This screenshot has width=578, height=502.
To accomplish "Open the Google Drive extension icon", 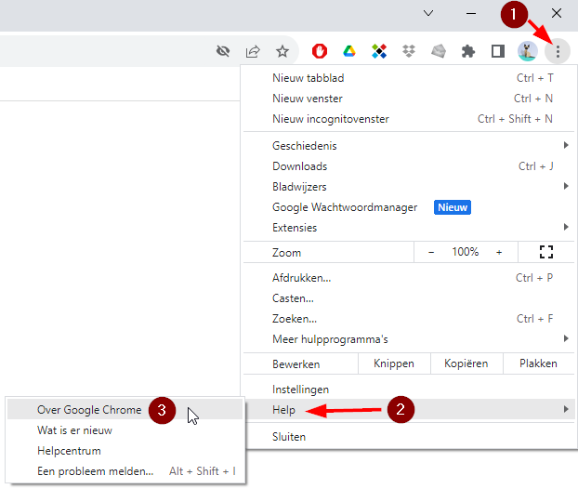I will [x=349, y=51].
